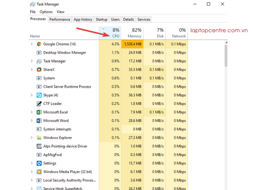Image resolution: width=253 pixels, height=190 pixels.
Task: Expand the Skype (4) process group
Action: pos(32,95)
